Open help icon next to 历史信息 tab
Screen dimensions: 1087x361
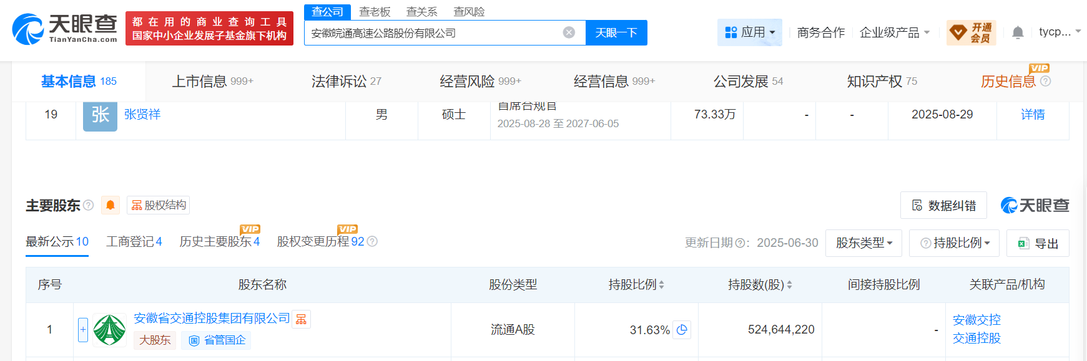(x=1046, y=81)
